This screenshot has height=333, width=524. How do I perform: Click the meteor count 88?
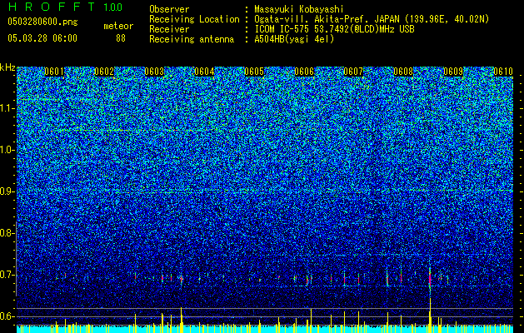click(x=121, y=38)
